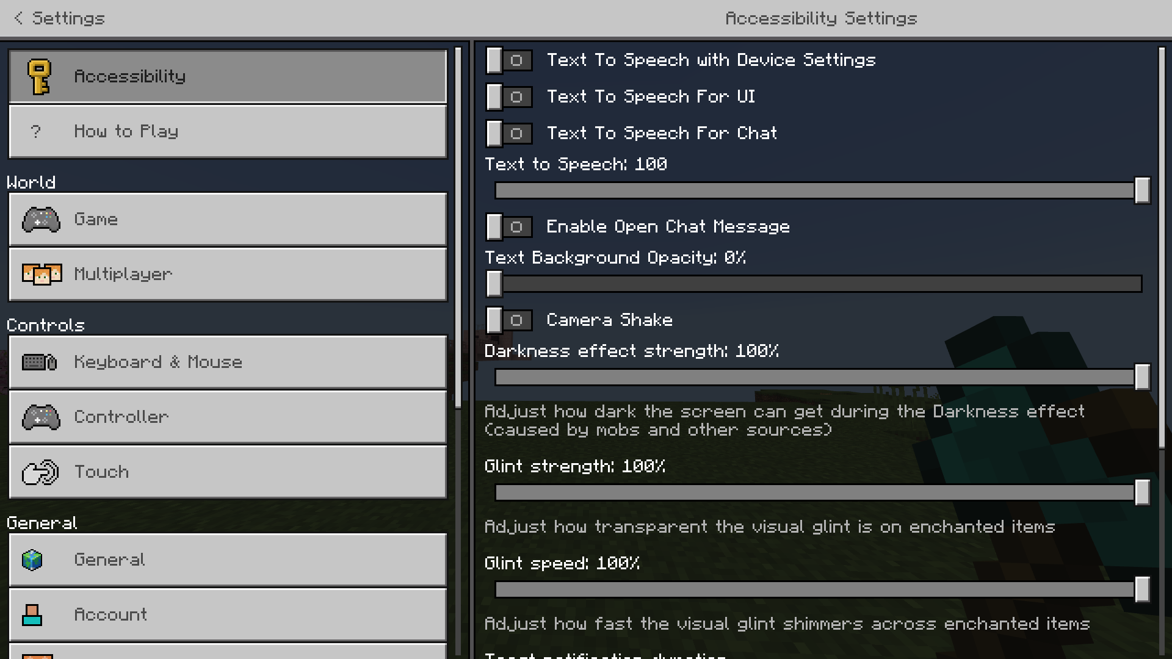Screen dimensions: 1172x659
Task: Toggle Enable Open Chat Message switch
Action: tap(509, 227)
